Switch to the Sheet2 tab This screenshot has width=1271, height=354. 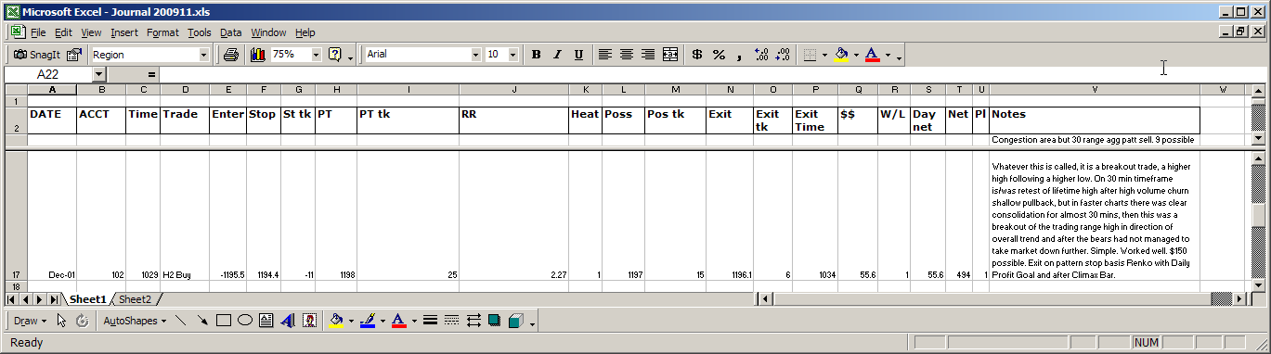point(135,299)
